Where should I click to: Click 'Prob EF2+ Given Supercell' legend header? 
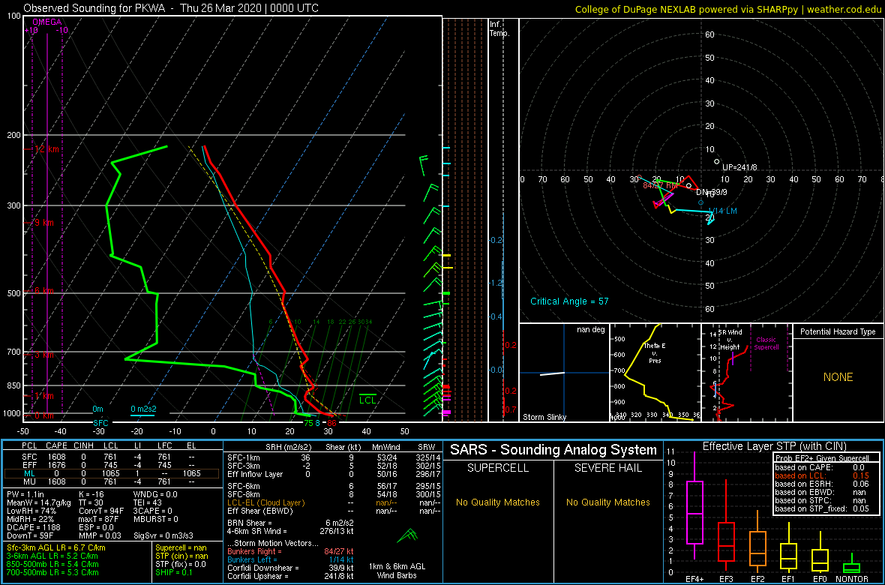[820, 458]
